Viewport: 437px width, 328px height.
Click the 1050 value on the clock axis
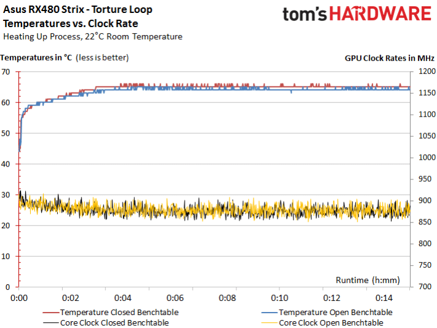[427, 136]
